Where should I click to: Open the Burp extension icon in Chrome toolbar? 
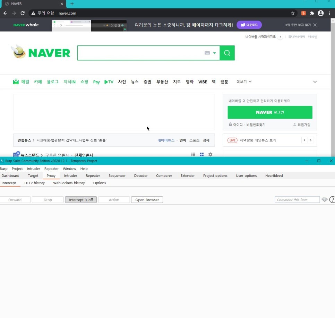pyautogui.click(x=303, y=13)
